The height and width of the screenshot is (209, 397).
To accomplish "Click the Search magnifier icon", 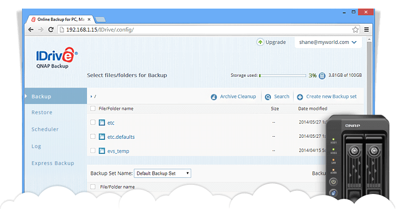I will pyautogui.click(x=268, y=97).
